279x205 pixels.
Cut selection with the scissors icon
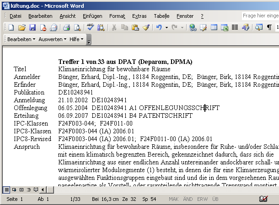pyautogui.click(x=114, y=27)
